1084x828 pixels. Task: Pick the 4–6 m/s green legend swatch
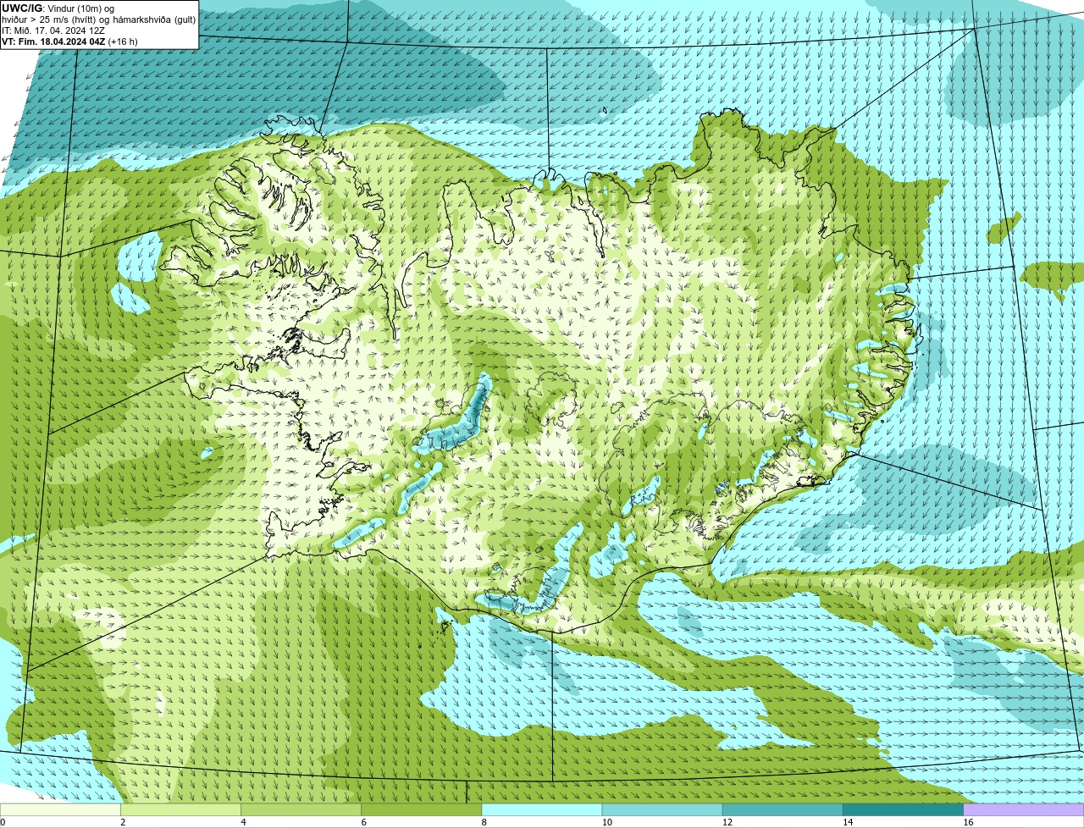coord(301,809)
